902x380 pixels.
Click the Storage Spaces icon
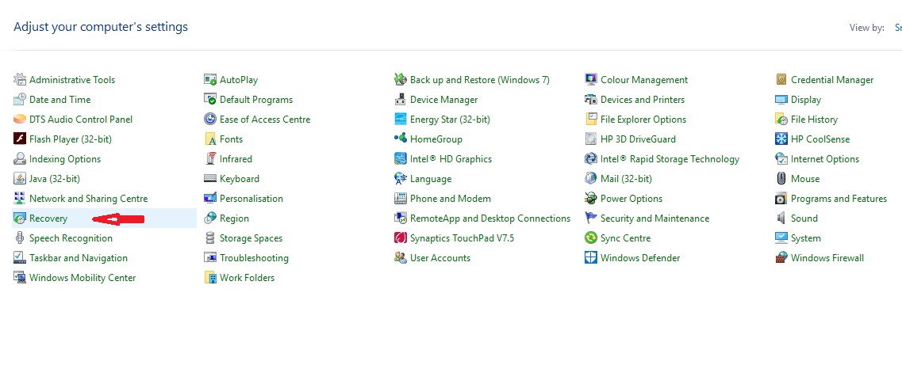click(x=210, y=238)
